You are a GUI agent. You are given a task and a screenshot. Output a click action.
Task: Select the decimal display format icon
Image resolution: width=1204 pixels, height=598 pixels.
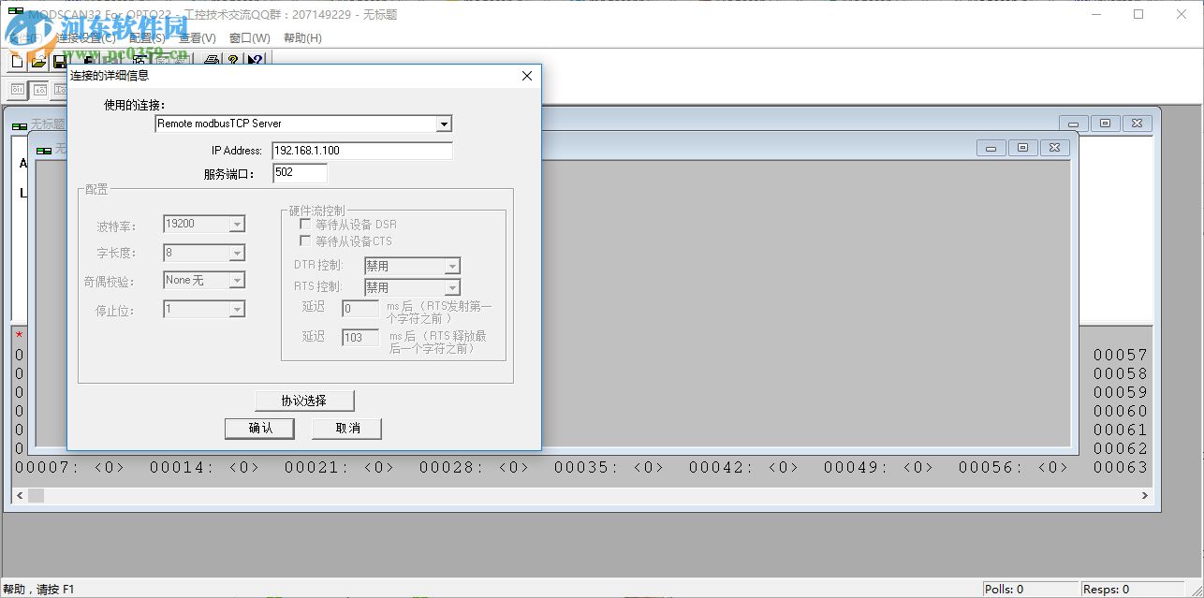point(39,90)
